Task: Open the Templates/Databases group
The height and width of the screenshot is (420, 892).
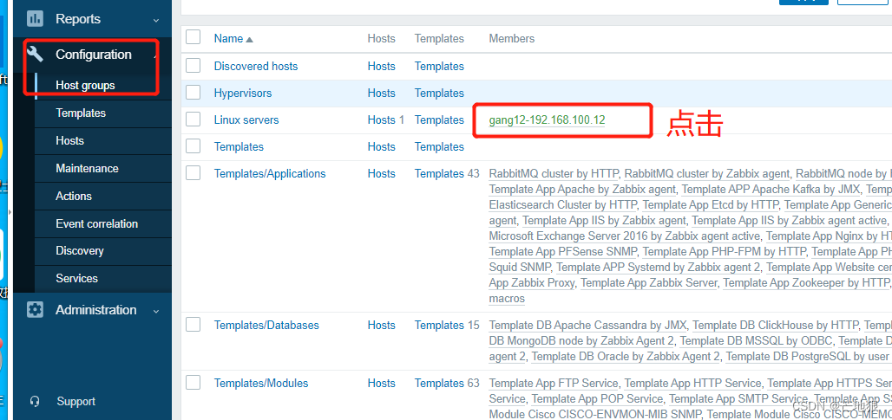Action: click(266, 326)
